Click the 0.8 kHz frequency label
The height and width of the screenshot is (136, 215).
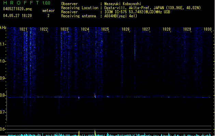coord(3,95)
